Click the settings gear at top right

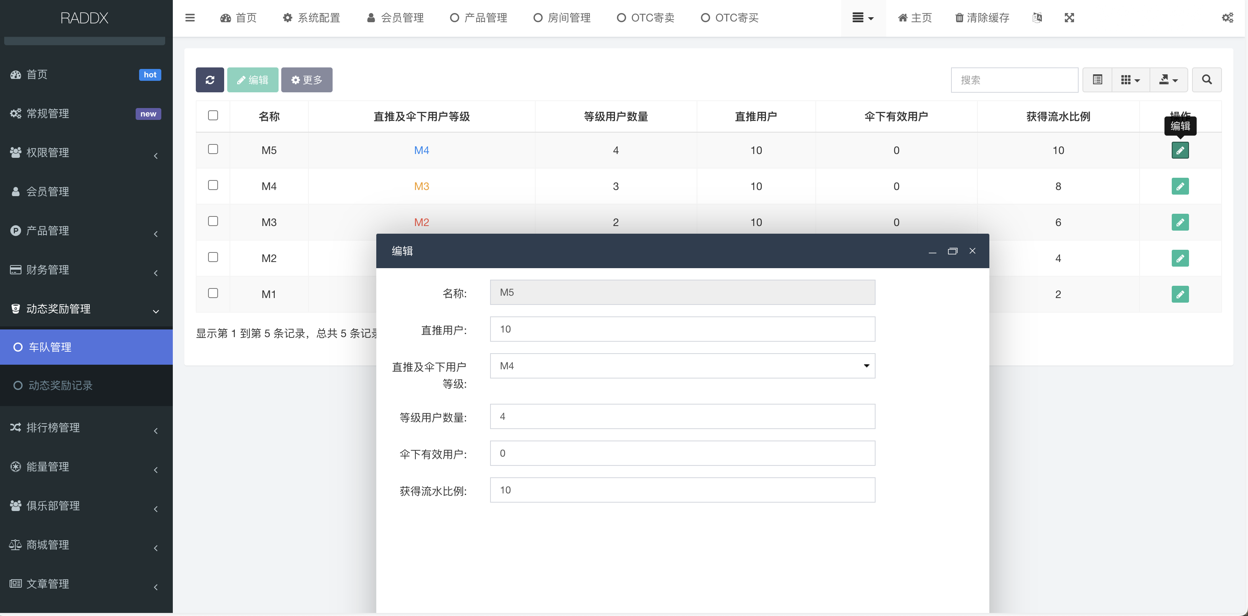1228,18
